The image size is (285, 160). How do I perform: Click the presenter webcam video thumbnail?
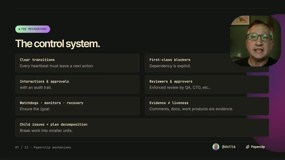tap(255, 41)
